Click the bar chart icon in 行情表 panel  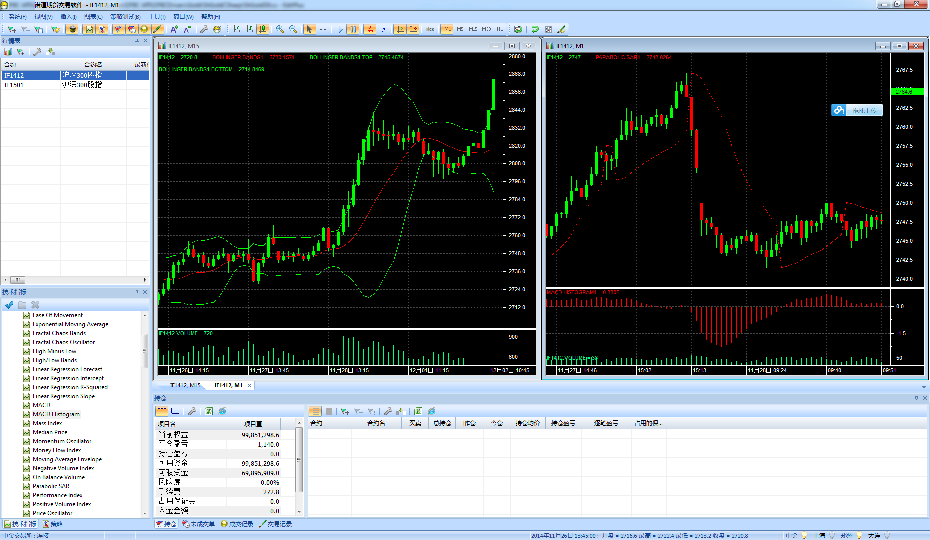[8, 52]
